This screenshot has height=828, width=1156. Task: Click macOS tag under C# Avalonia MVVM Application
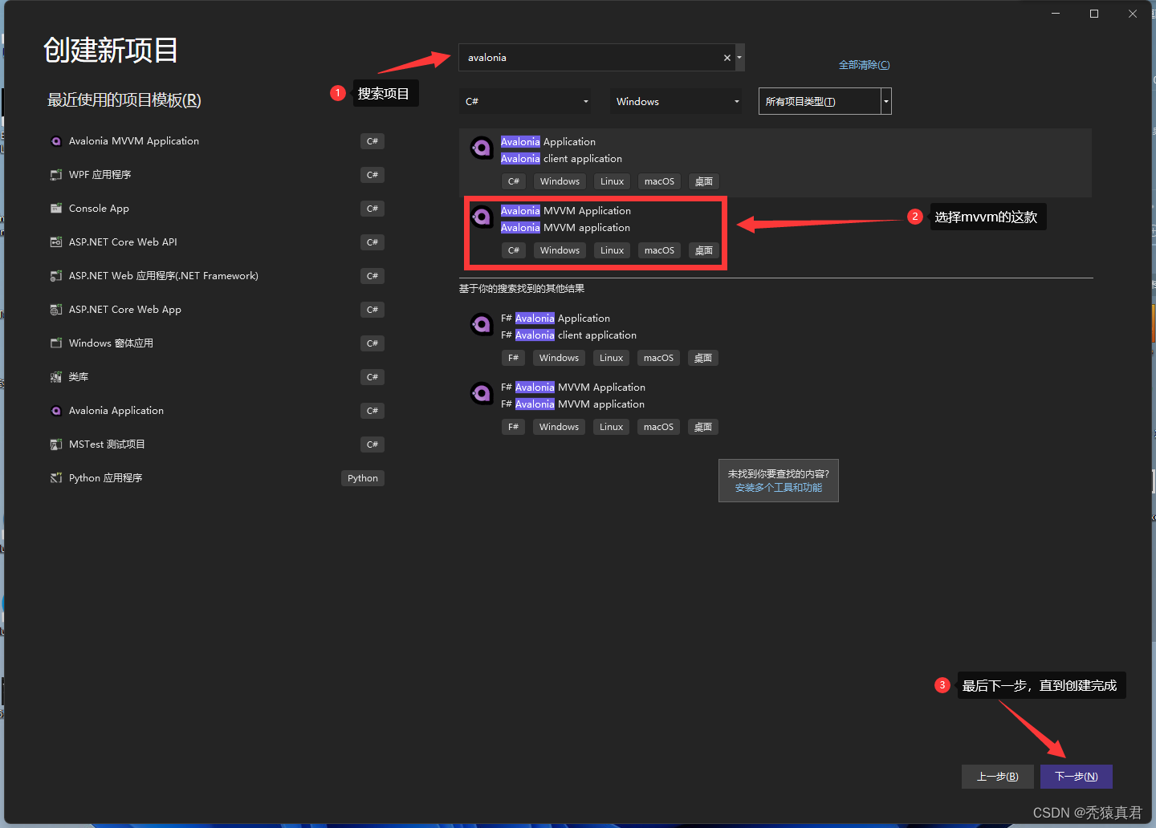(659, 250)
